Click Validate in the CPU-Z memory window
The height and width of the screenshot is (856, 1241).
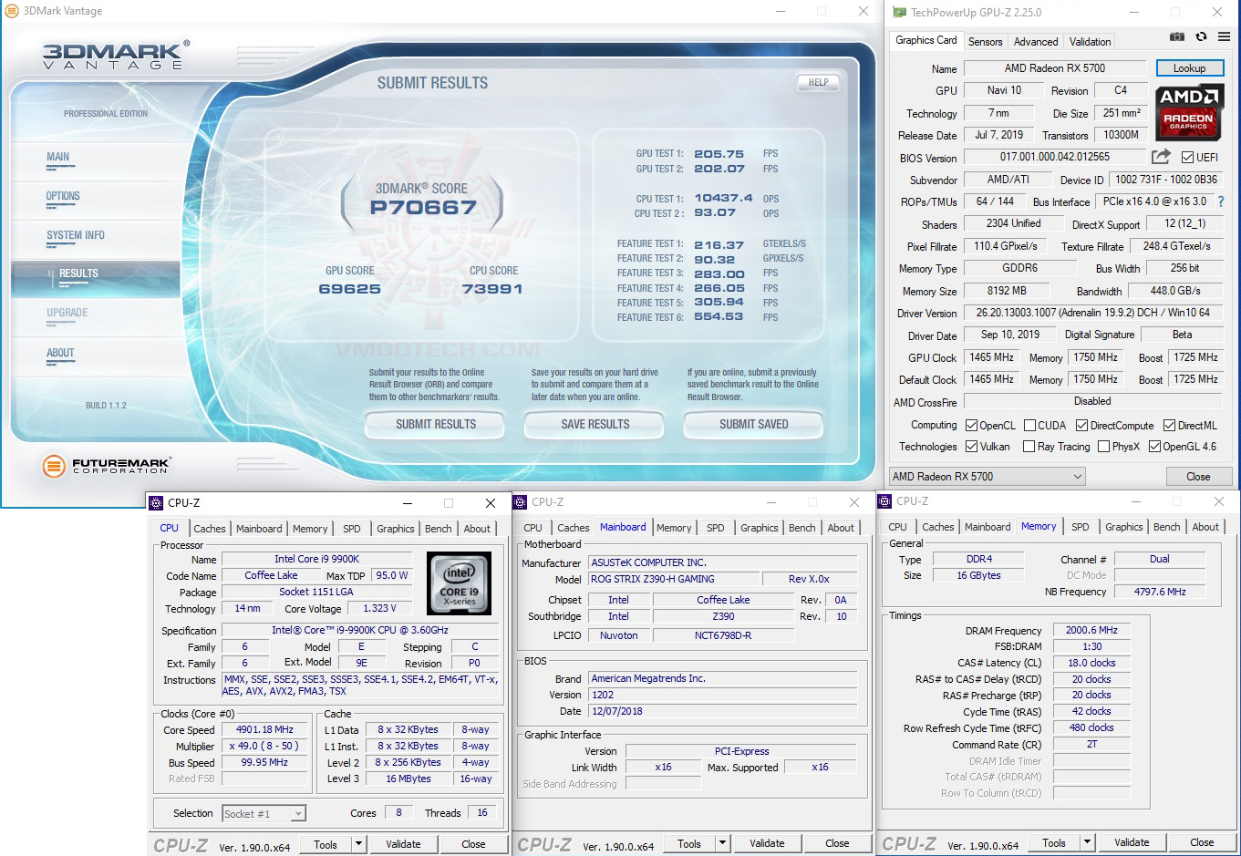1132,842
